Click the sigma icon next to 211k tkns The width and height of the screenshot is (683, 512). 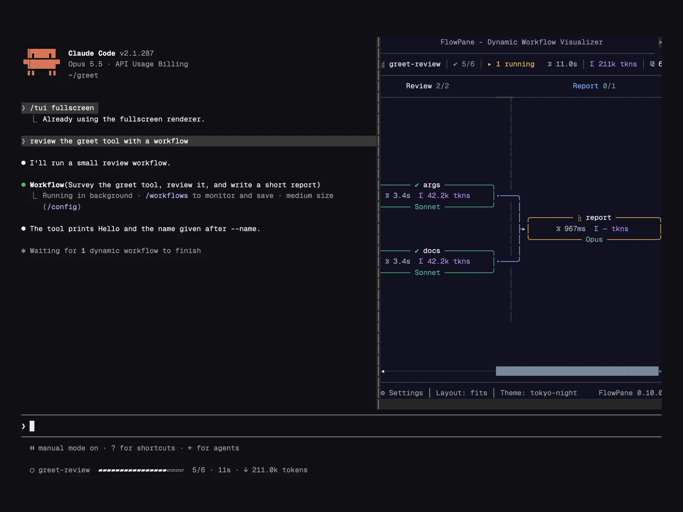coord(592,64)
